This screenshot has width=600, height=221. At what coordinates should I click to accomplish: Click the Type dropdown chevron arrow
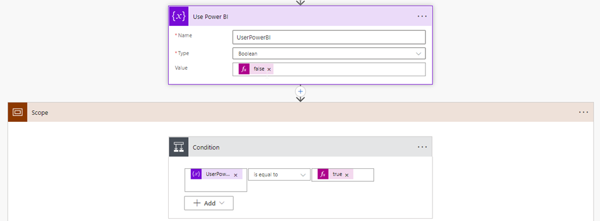418,53
